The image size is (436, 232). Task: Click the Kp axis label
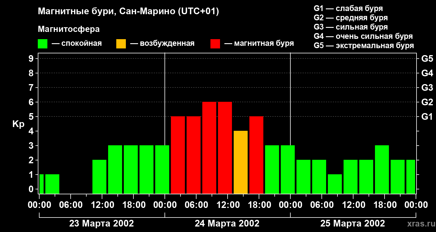click(x=18, y=124)
